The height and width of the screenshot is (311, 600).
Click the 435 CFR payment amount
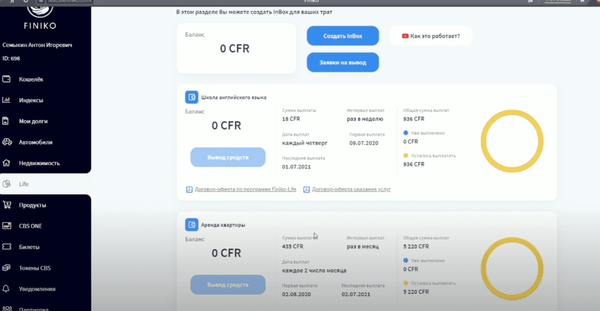coord(293,246)
